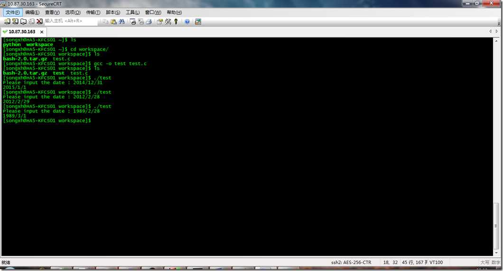Launch SecureFX from toolbar icon
This screenshot has height=271, width=503.
pos(198,21)
